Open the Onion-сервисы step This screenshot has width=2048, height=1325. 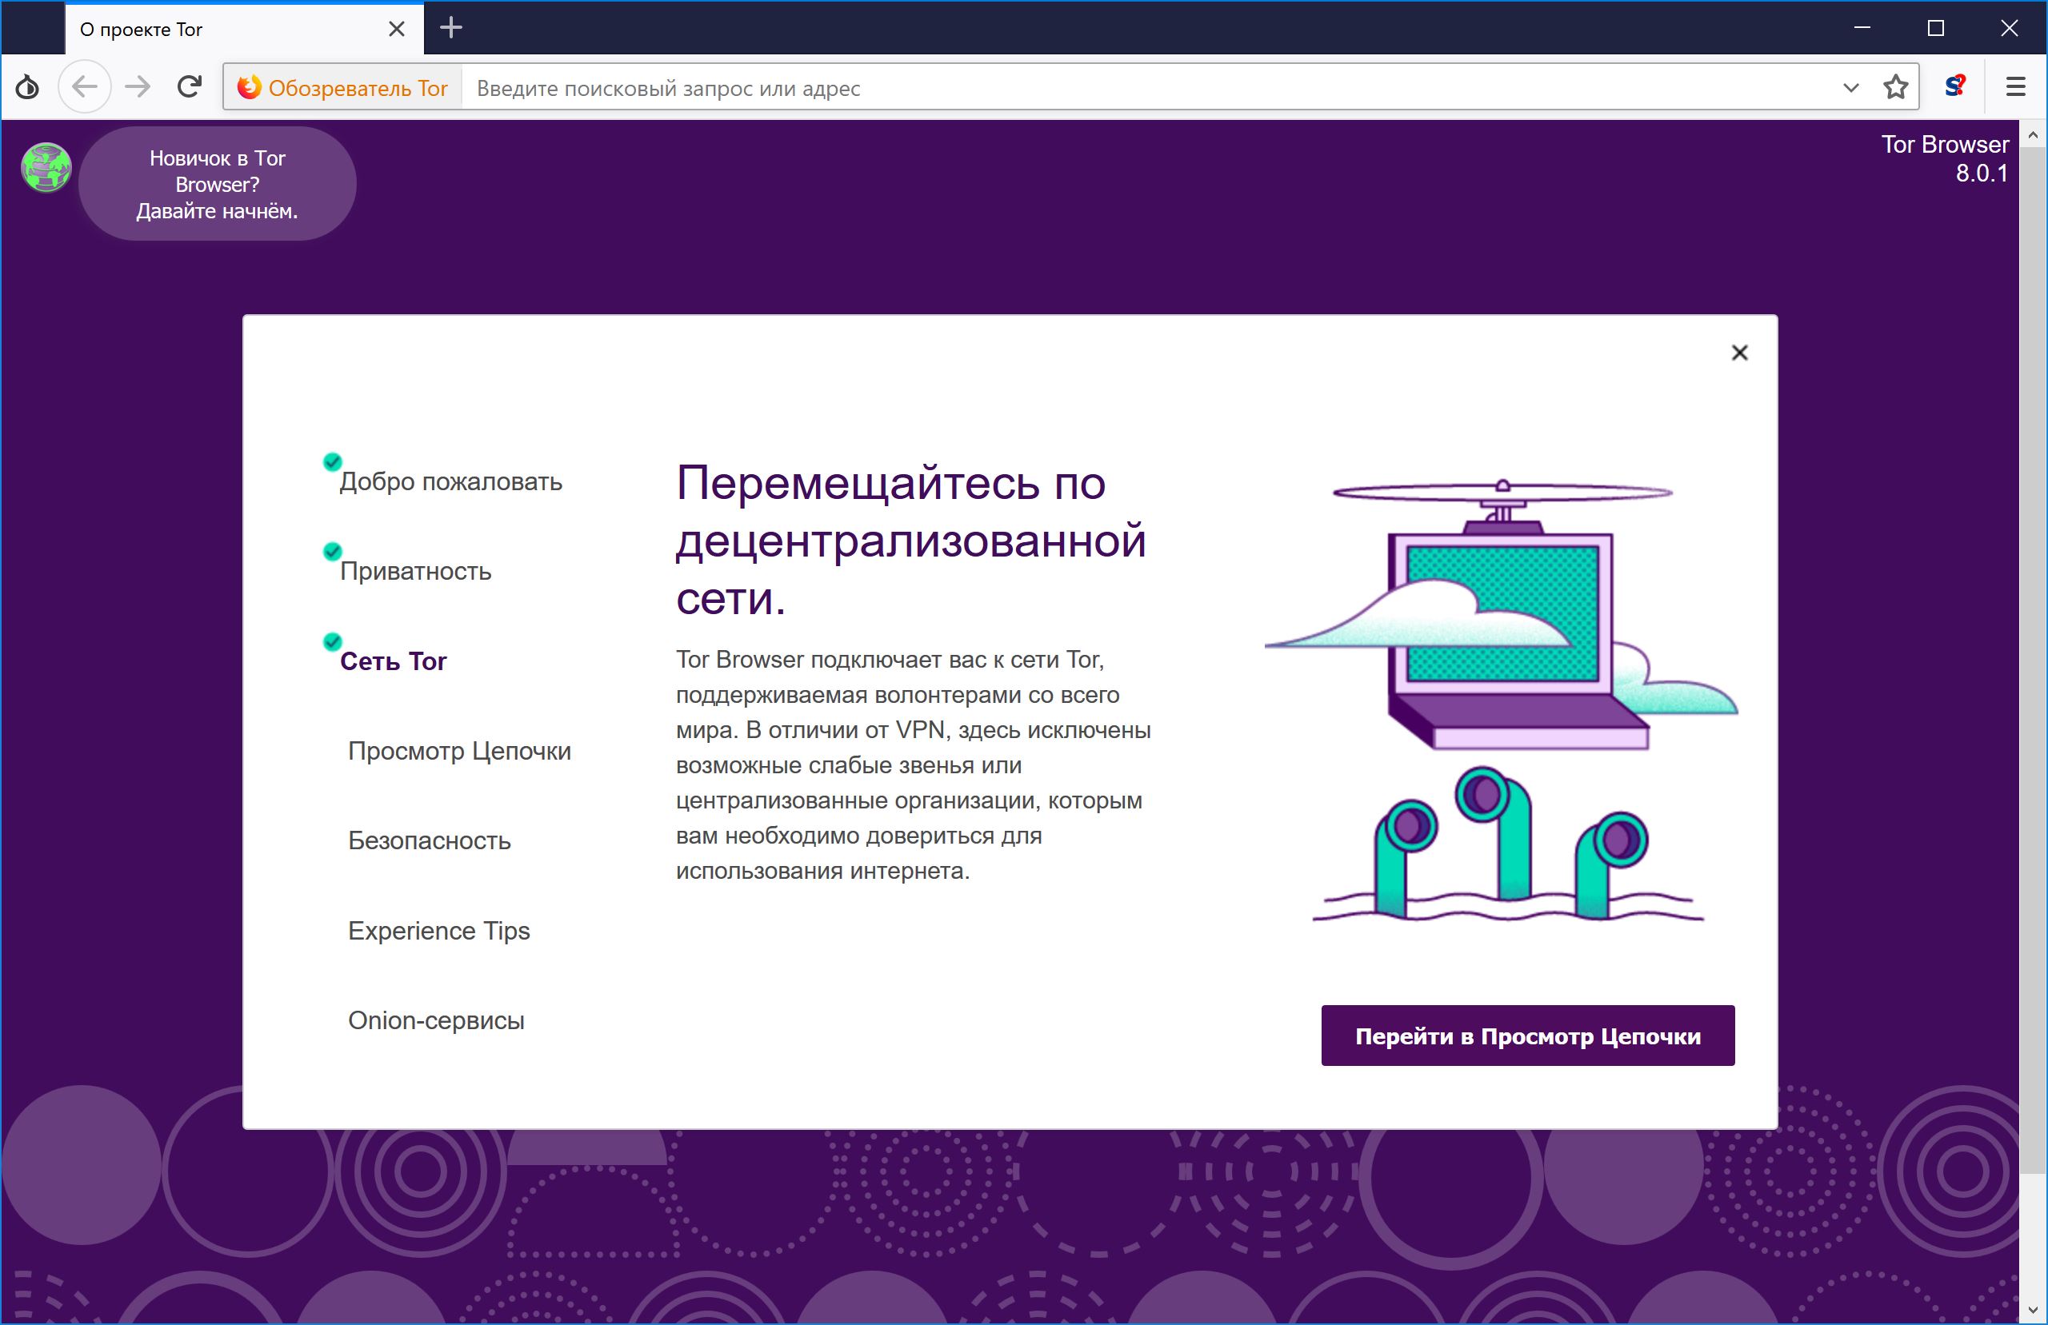435,1020
